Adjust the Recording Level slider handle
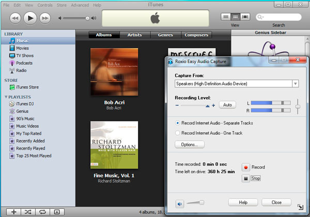The height and width of the screenshot is (217, 310). [x=207, y=106]
